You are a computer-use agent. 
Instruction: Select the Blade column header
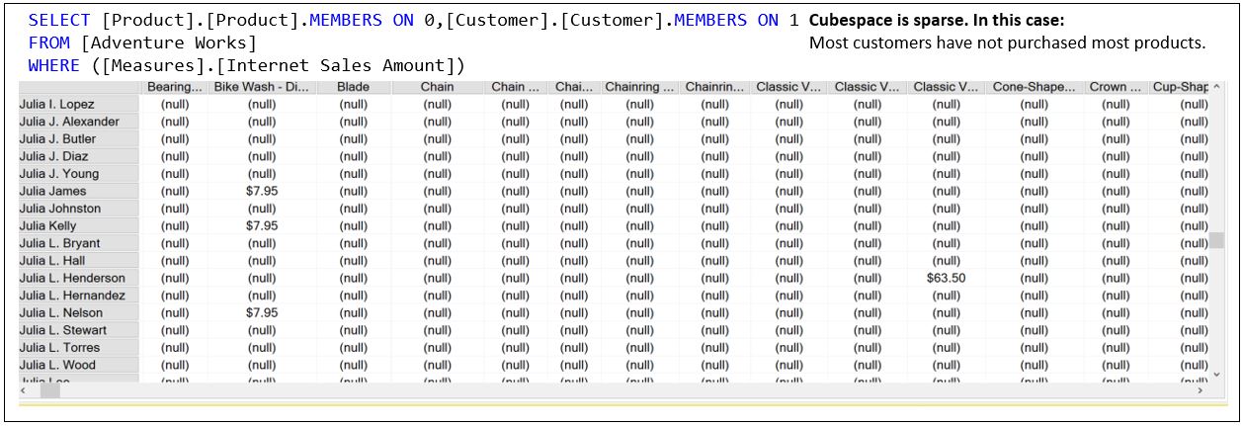(x=353, y=87)
